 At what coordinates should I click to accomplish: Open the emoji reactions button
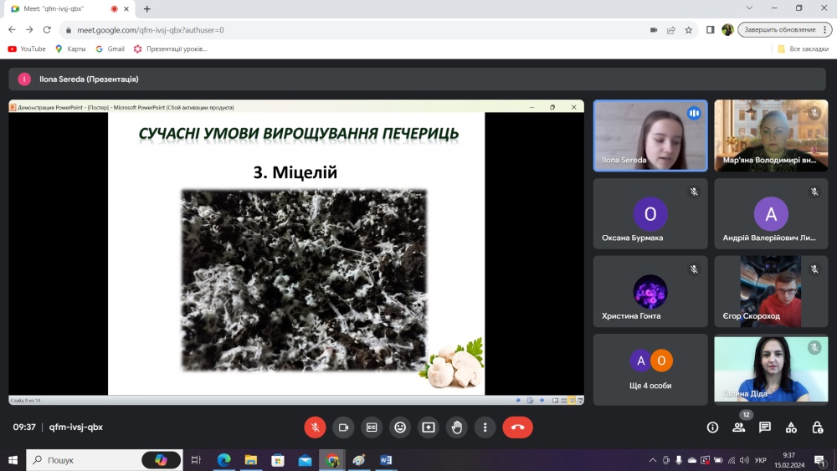(x=400, y=427)
